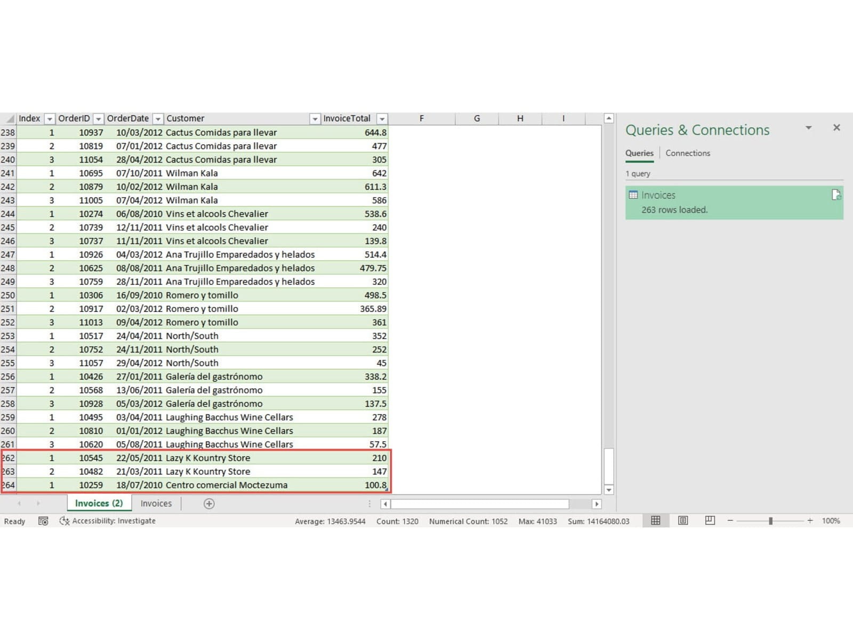The width and height of the screenshot is (853, 640).
Task: Open the Customer column filter dropdown
Action: pos(315,119)
